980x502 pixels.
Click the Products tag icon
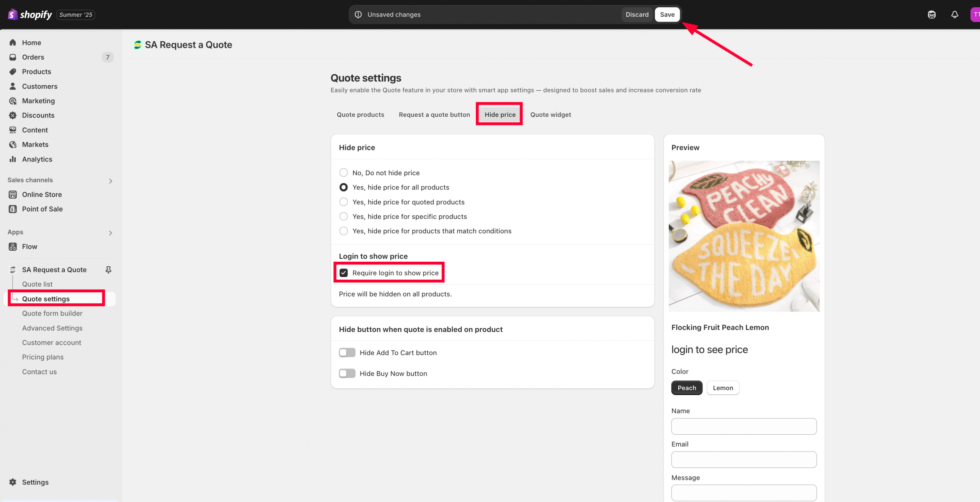tap(13, 72)
